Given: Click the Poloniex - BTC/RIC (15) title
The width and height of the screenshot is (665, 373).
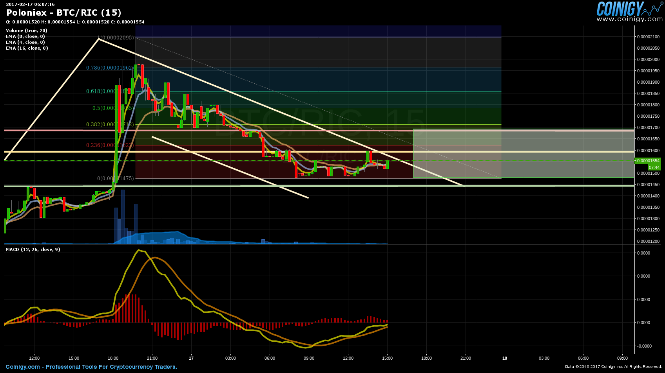Looking at the screenshot, I should click(63, 13).
